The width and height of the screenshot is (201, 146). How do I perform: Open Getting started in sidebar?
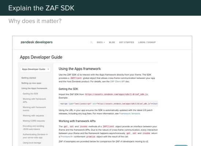[x=29, y=78]
